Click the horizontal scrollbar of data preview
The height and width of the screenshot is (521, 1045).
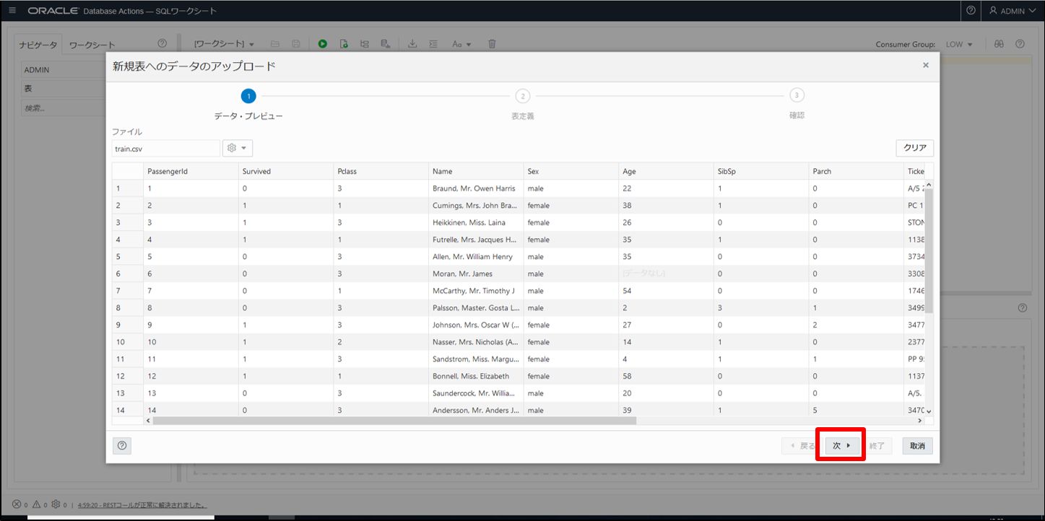[x=394, y=420]
